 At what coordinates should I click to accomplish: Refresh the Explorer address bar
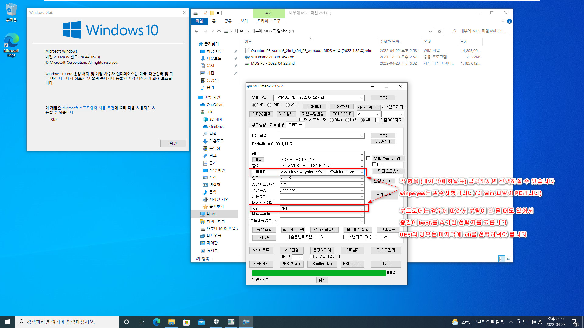439,31
